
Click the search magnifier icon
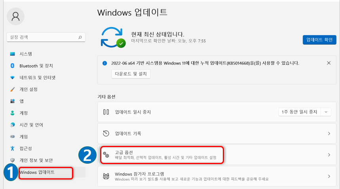pos(80,37)
